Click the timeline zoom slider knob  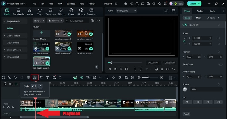coord(148,78)
